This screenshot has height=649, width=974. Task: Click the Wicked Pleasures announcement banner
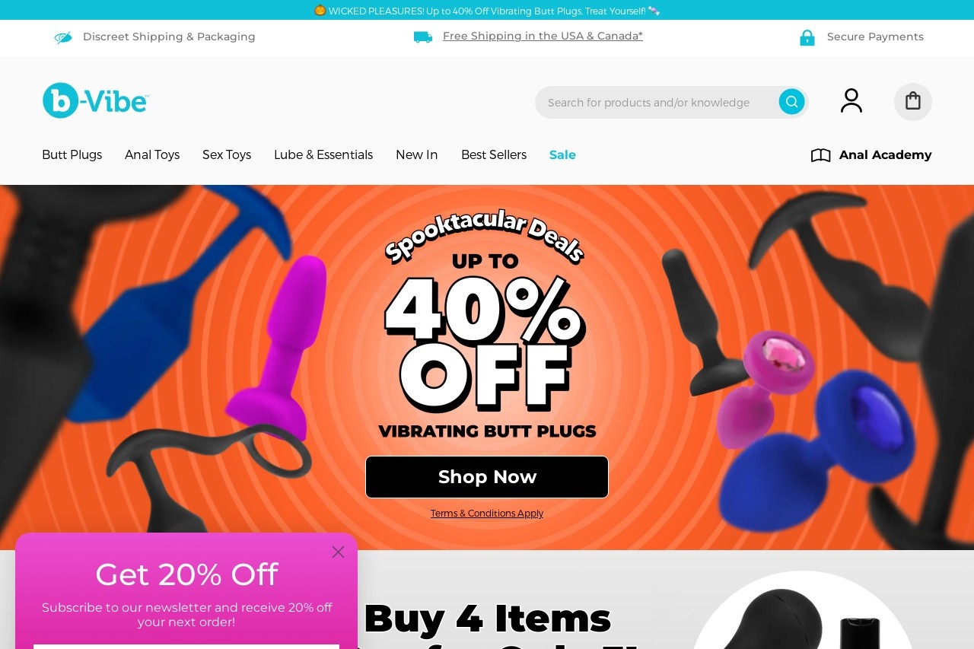click(x=487, y=11)
